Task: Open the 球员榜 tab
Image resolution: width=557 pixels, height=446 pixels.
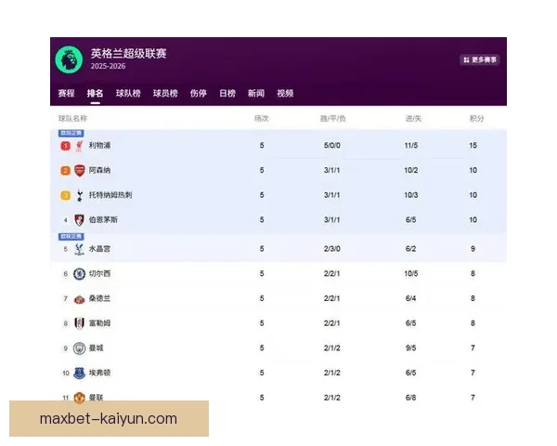Action: 165,93
